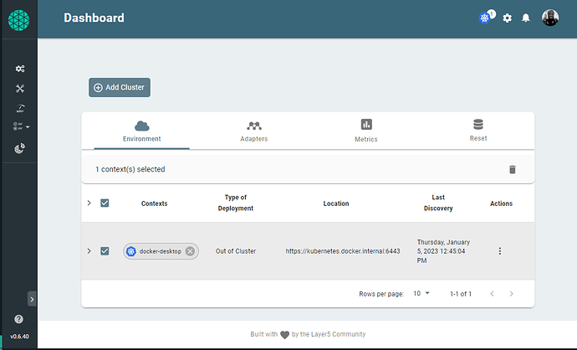Open the help question mark icon
Screen dimensions: 577x350
[18, 319]
